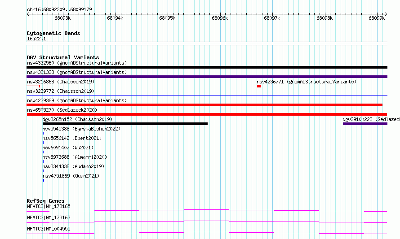This screenshot has height=239, width=400.
Task: Open variant nsv6505270 (Sedlazeck2020) label
Action: (62, 110)
